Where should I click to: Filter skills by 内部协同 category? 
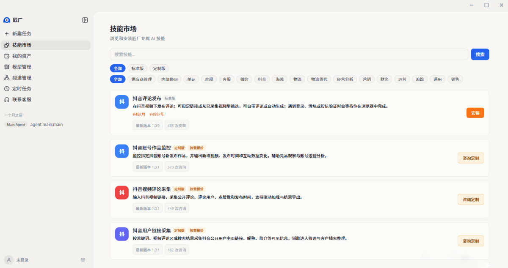pyautogui.click(x=169, y=79)
